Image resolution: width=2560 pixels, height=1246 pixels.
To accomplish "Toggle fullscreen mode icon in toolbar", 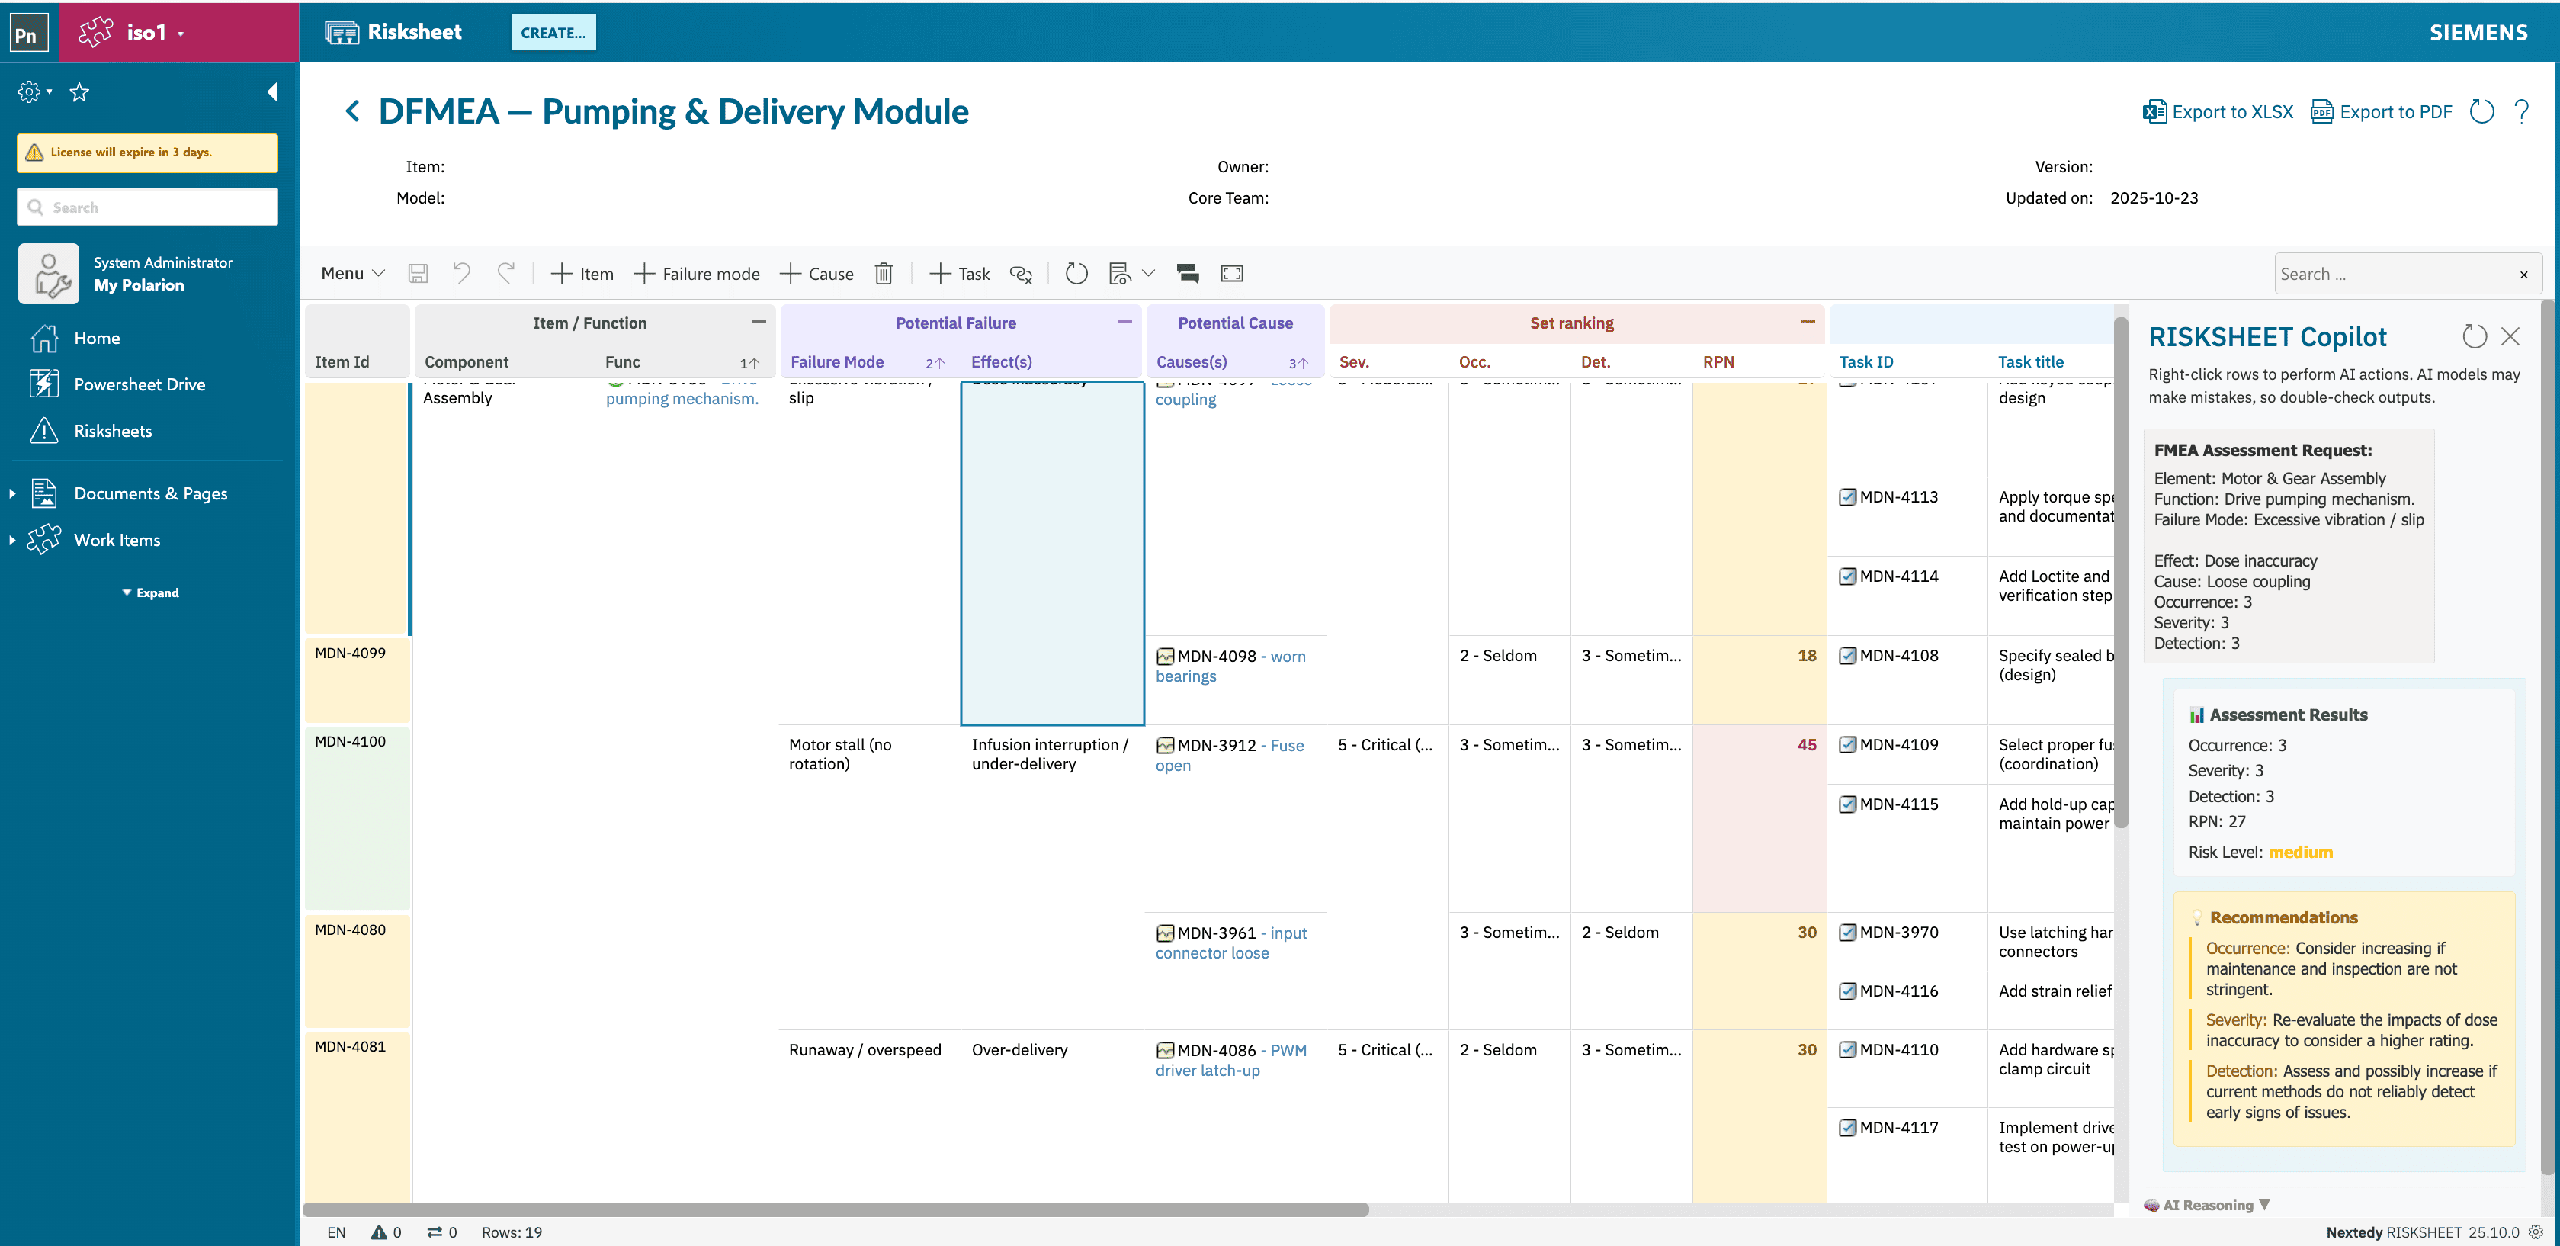I will [1231, 274].
